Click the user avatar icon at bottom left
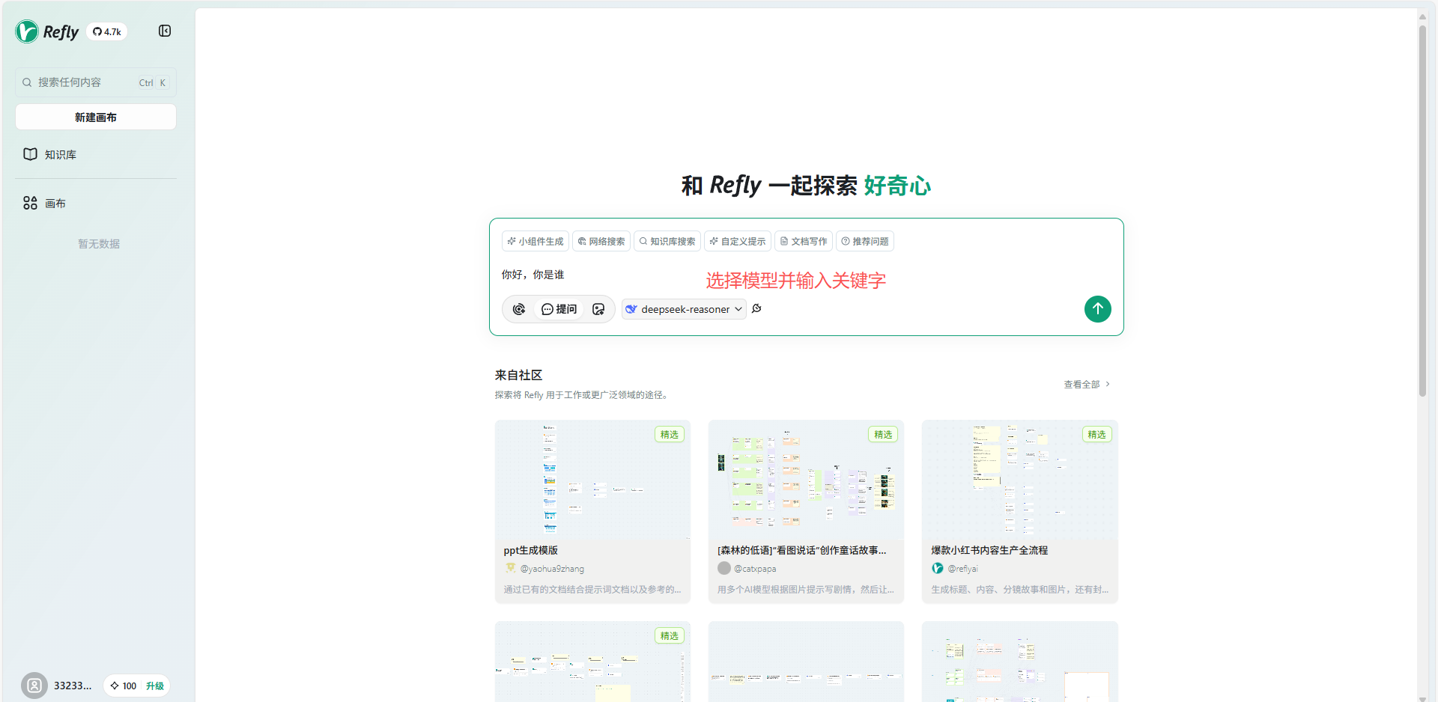The height and width of the screenshot is (702, 1438). pyautogui.click(x=34, y=686)
